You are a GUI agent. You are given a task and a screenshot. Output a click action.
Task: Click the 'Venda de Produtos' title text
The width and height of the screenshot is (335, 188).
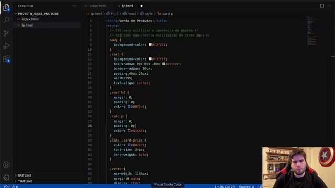[x=136, y=21]
